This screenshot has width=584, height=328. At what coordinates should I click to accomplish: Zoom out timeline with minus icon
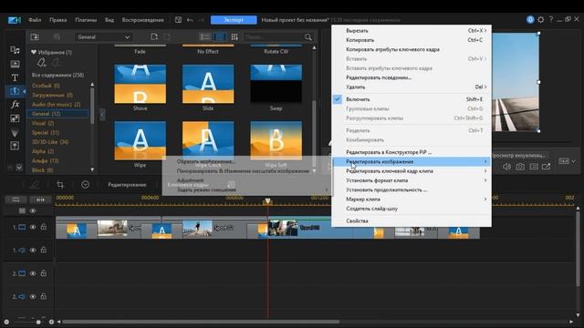click(6, 322)
